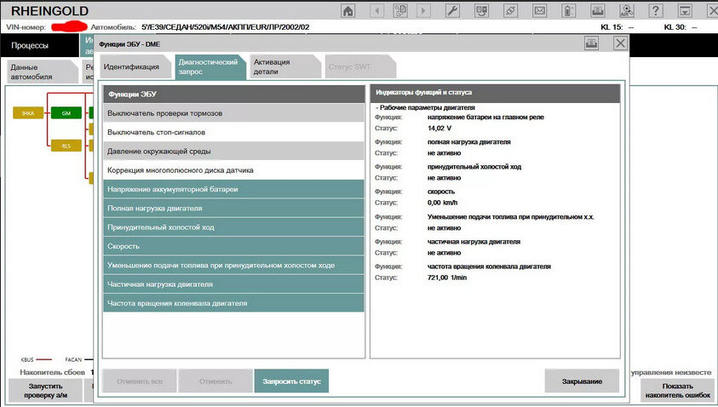Click Индикаторы функций и статуса header
This screenshot has height=407, width=718.
tap(495, 93)
